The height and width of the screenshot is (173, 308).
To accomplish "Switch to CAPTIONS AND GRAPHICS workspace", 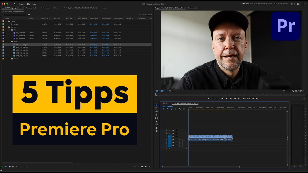I will pyautogui.click(x=274, y=4).
